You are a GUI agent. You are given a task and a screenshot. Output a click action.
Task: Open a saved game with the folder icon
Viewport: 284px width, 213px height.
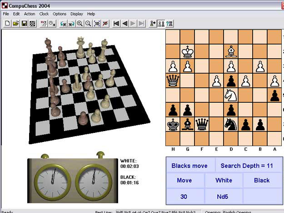(15, 23)
